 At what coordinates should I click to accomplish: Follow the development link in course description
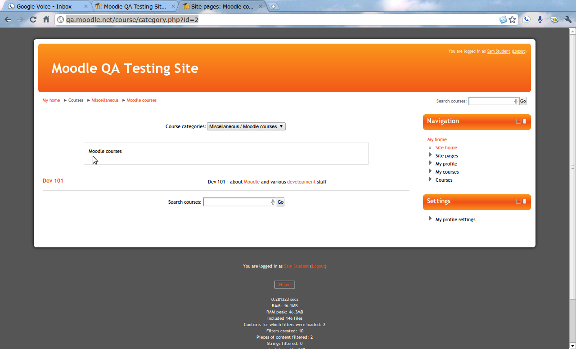pos(301,182)
